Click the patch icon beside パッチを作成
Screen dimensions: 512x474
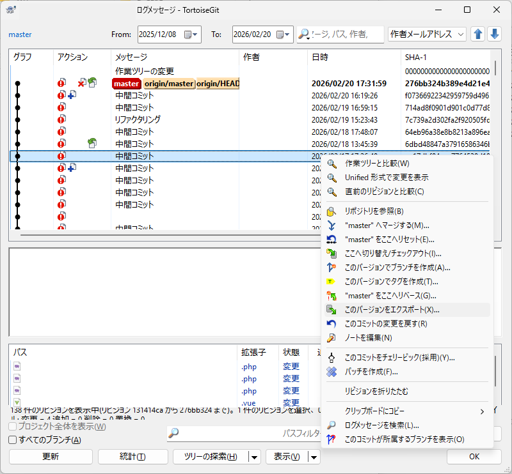332,372
